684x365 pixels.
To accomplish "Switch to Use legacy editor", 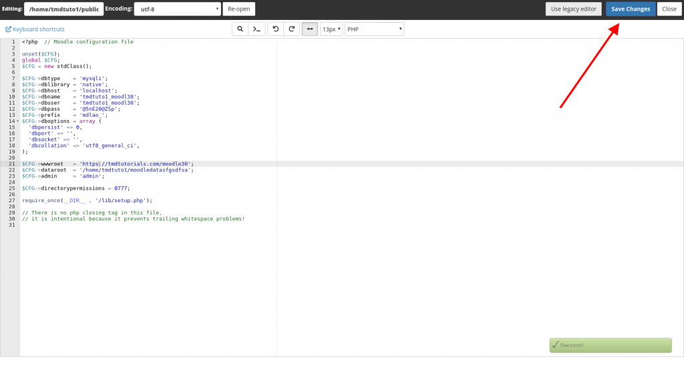I will [574, 9].
